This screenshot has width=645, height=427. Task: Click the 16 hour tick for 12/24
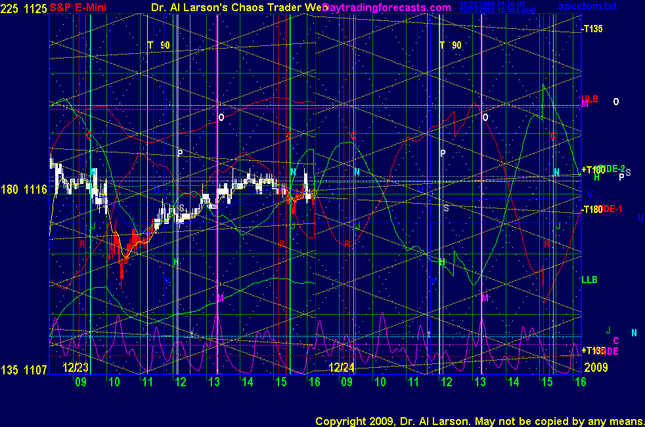581,382
